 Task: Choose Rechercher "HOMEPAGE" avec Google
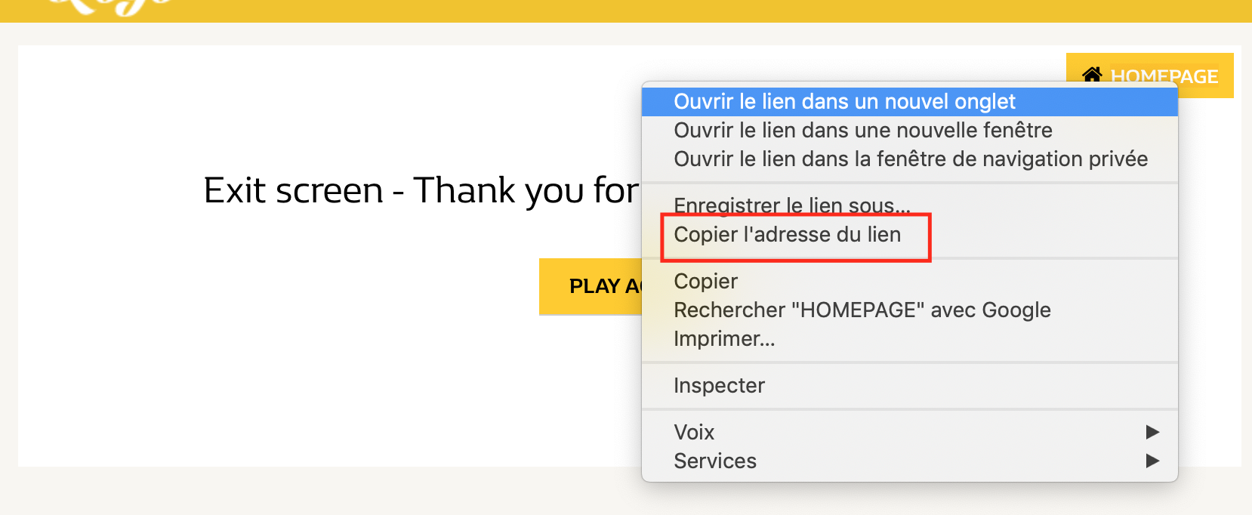click(x=909, y=310)
